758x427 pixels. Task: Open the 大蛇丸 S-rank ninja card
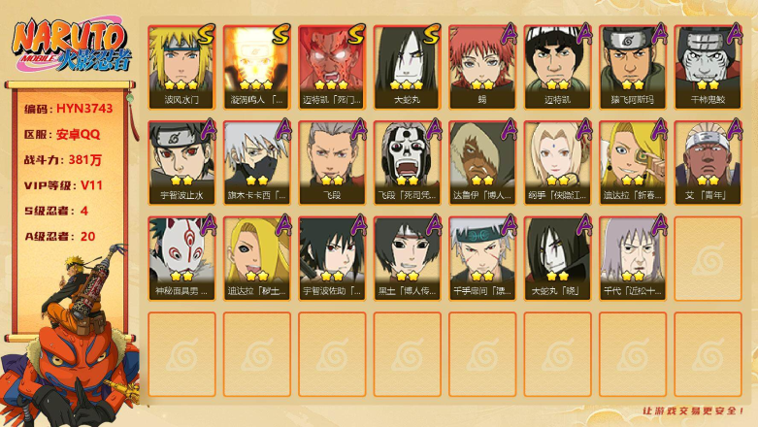click(407, 67)
